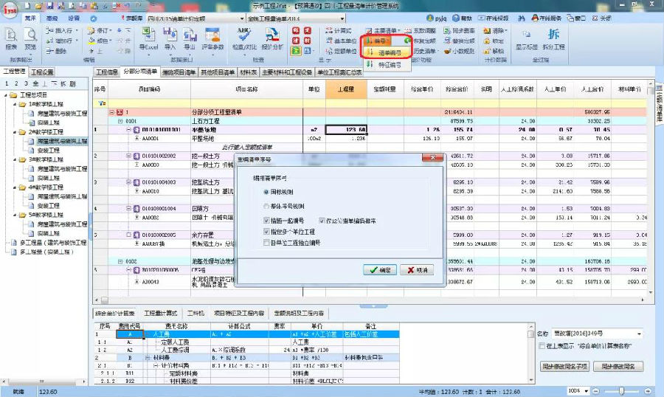Screen dimensions: 664x397
Task: Click the 确定 confirm button
Action: click(x=381, y=270)
